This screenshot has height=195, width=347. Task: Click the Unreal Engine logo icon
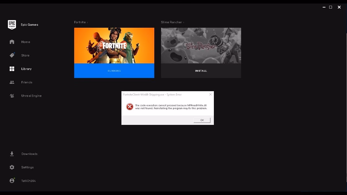pyautogui.click(x=12, y=96)
